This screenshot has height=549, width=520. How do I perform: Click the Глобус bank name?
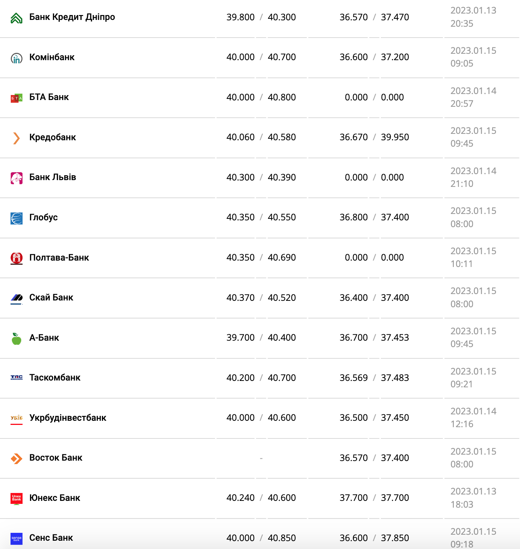pyautogui.click(x=44, y=217)
